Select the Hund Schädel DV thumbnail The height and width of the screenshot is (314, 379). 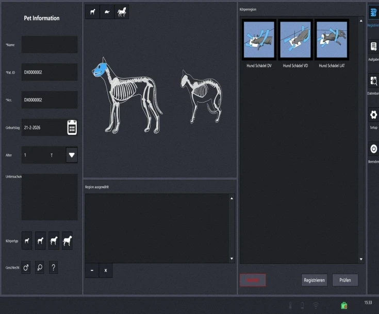259,40
